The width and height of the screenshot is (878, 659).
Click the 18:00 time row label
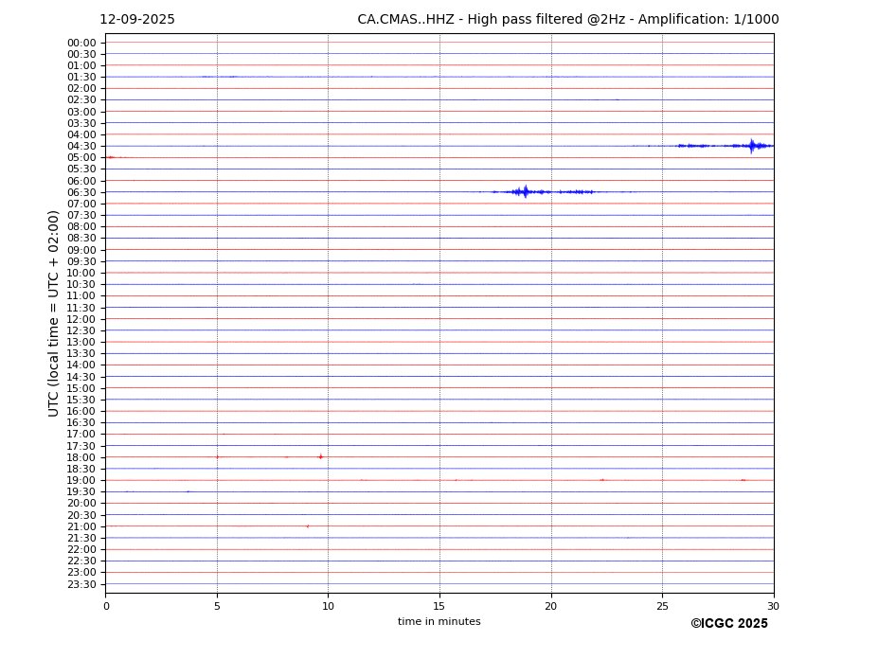[81, 457]
